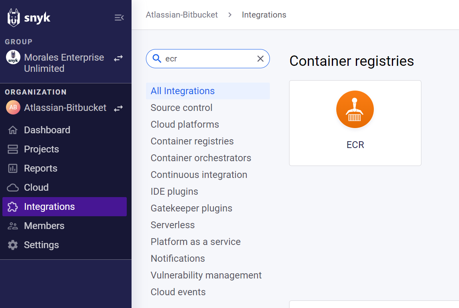This screenshot has width=459, height=308.
Task: Click the Dashboard home icon
Action: click(x=12, y=130)
